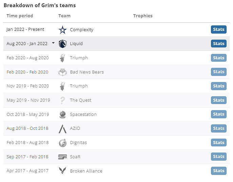Select the Spacestation team name
Screen dimensions: 233x182
83,115
